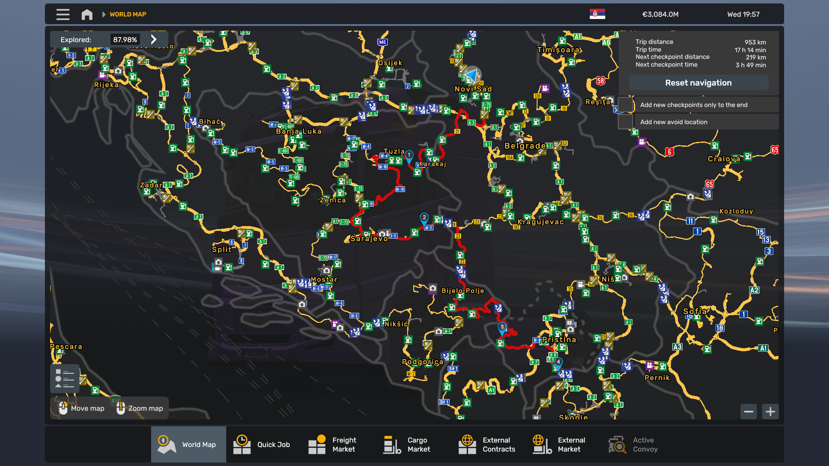
Task: Open the hamburger main menu
Action: 63,14
